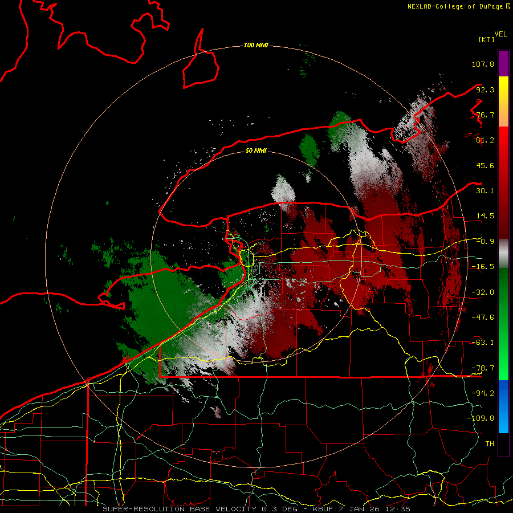This screenshot has width=513, height=513.
Task: Click the -47.6 legend value
Action: [483, 317]
